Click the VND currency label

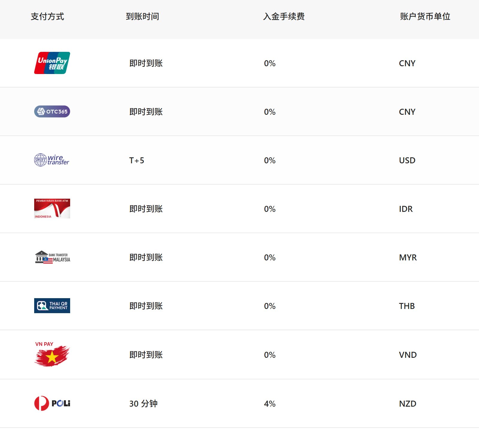tap(408, 355)
